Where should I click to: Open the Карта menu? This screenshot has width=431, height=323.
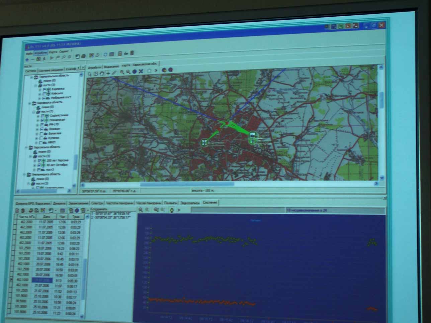pos(53,52)
